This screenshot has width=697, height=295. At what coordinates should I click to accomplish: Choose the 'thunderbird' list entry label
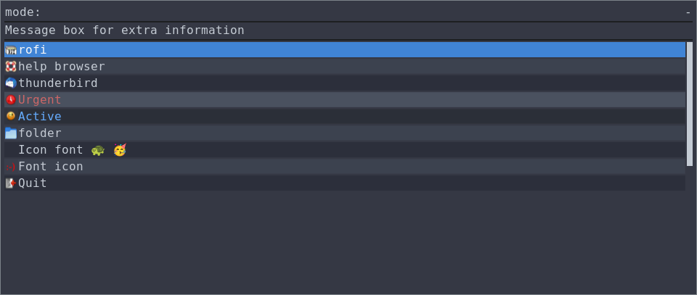point(58,83)
